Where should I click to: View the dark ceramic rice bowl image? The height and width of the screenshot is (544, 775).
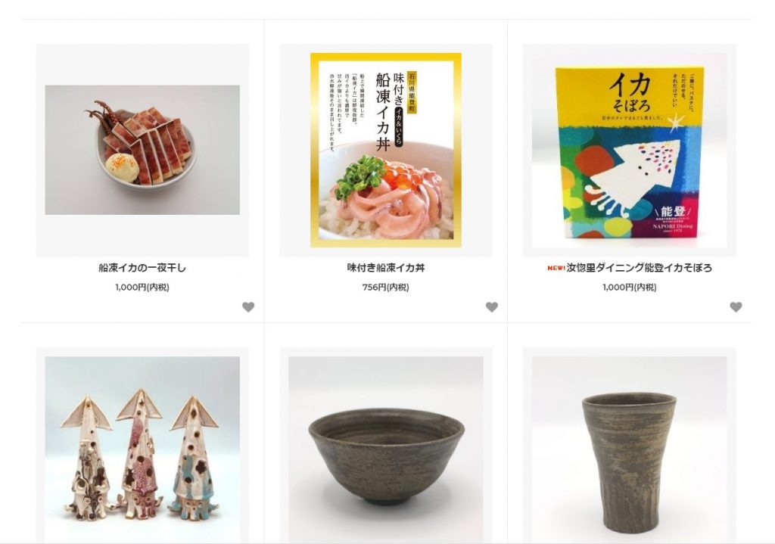pyautogui.click(x=386, y=449)
